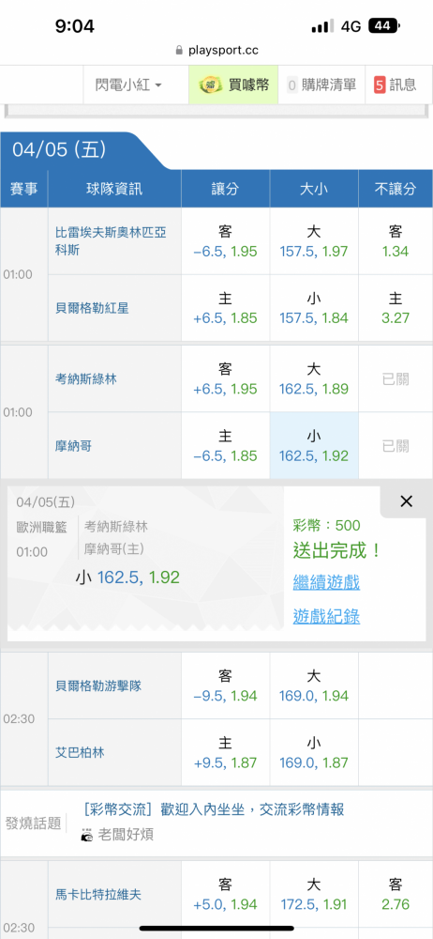This screenshot has height=939, width=433.
Task: Open 貝爾格勒紅星 team info
Action: click(x=92, y=308)
